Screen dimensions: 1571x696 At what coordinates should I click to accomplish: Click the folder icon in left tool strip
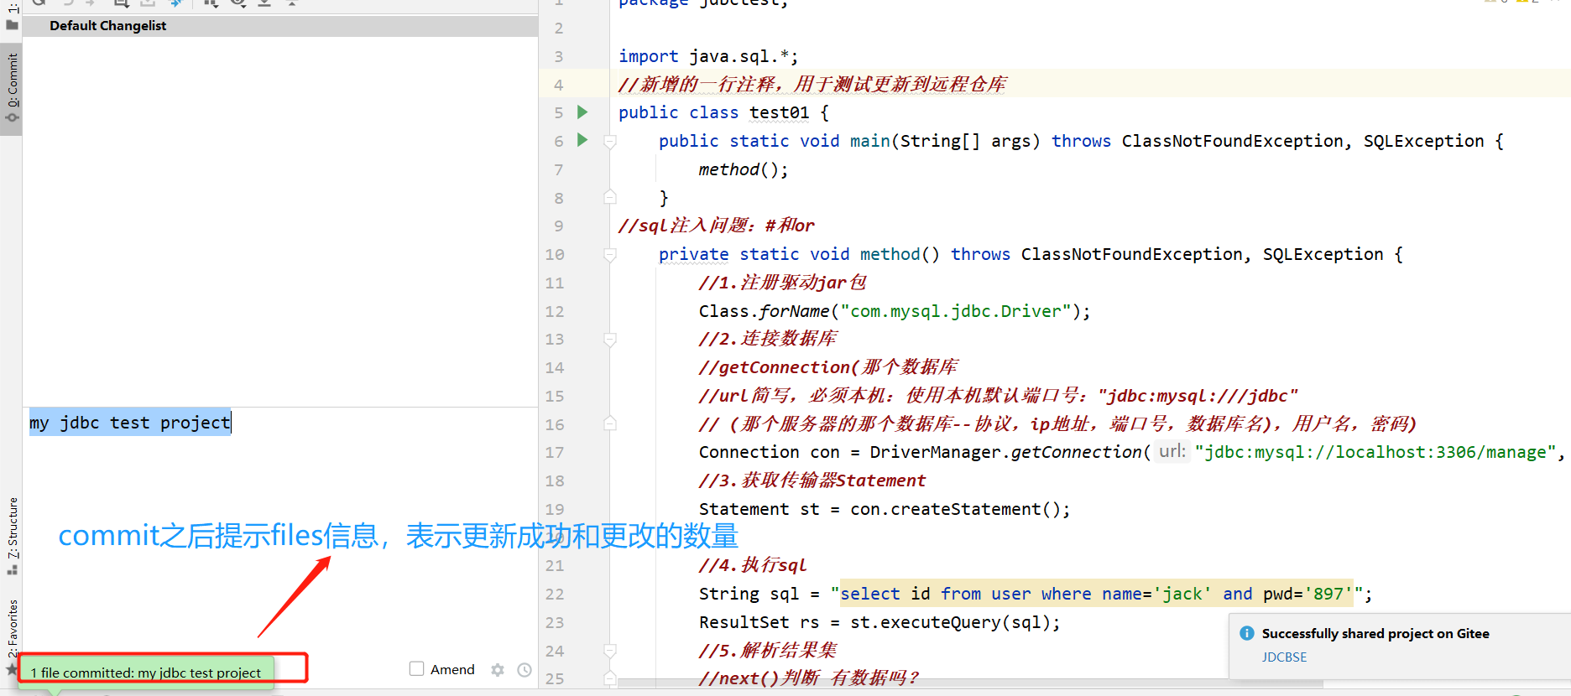(x=12, y=24)
